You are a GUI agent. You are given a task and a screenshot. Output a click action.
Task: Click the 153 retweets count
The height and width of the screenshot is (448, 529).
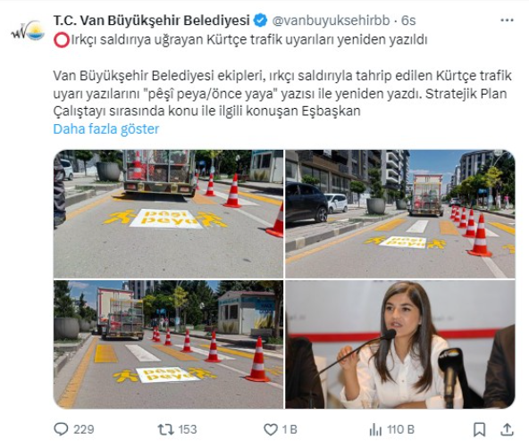point(188,429)
